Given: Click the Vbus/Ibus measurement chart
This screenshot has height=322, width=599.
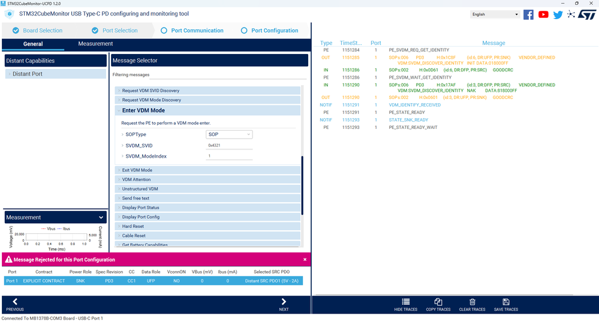Looking at the screenshot, I should [x=56, y=238].
